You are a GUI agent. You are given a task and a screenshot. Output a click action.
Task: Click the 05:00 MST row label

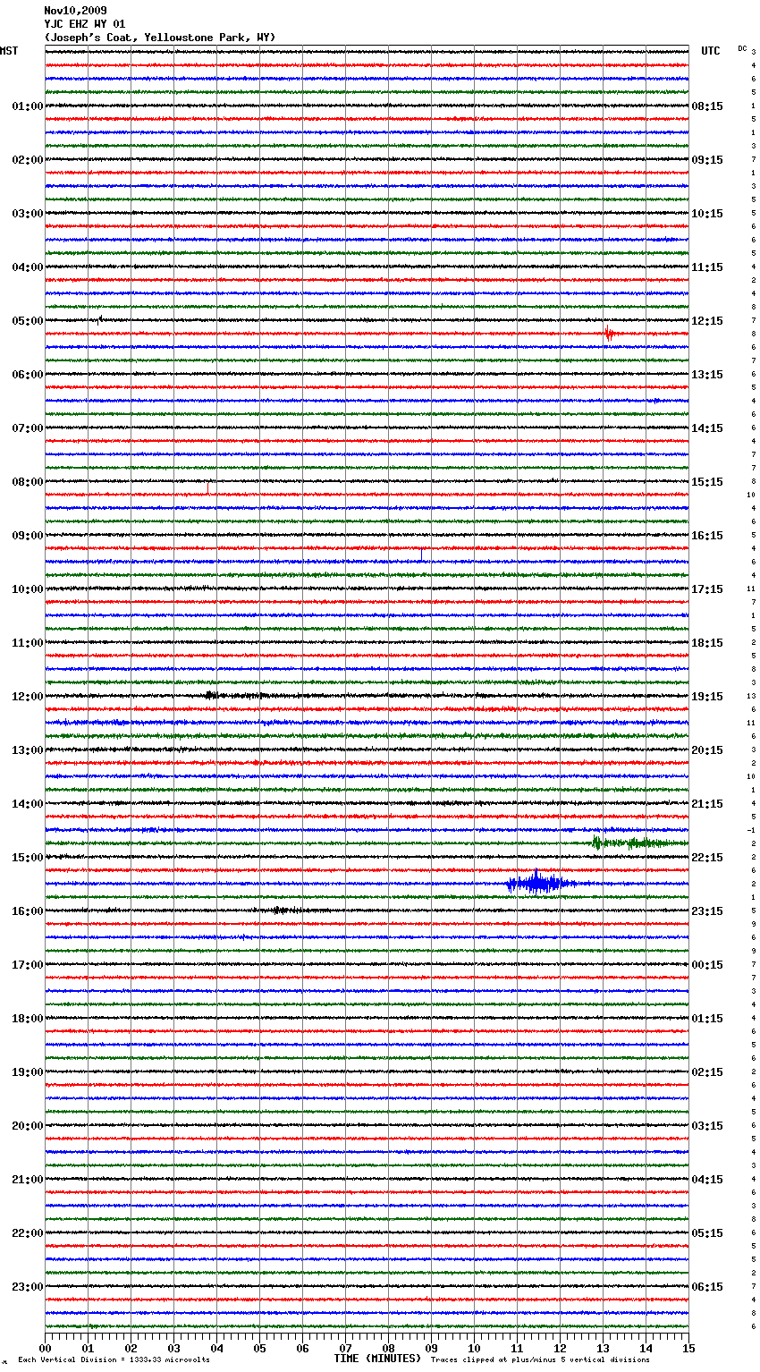tap(28, 321)
